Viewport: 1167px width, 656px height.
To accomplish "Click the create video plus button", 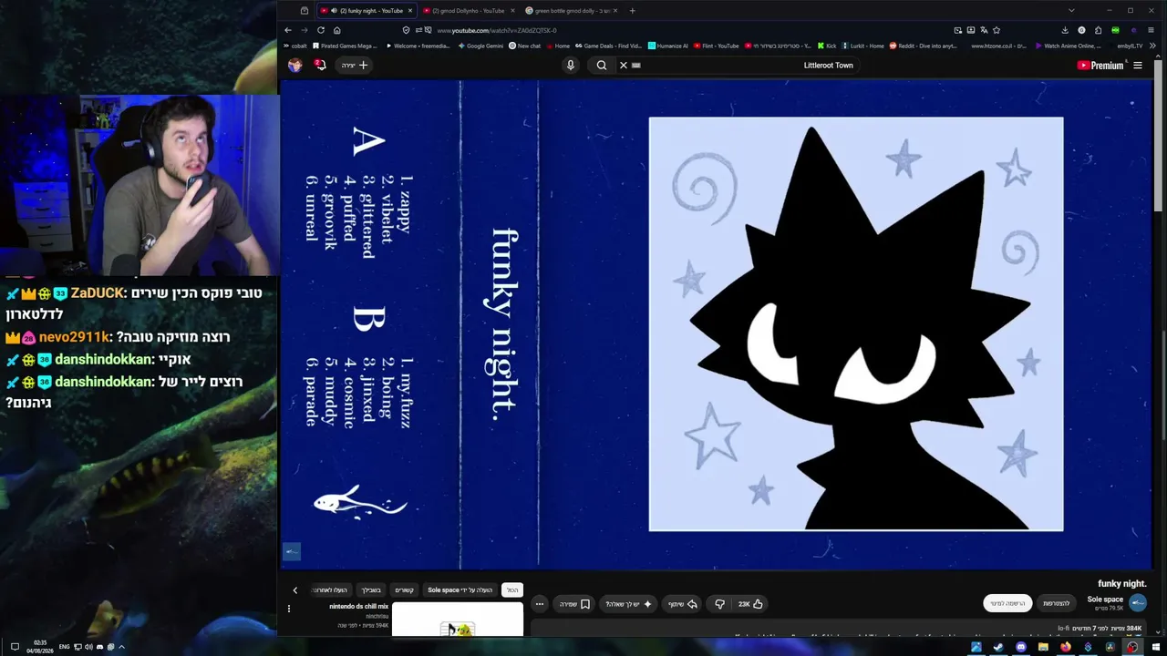I will pyautogui.click(x=355, y=66).
